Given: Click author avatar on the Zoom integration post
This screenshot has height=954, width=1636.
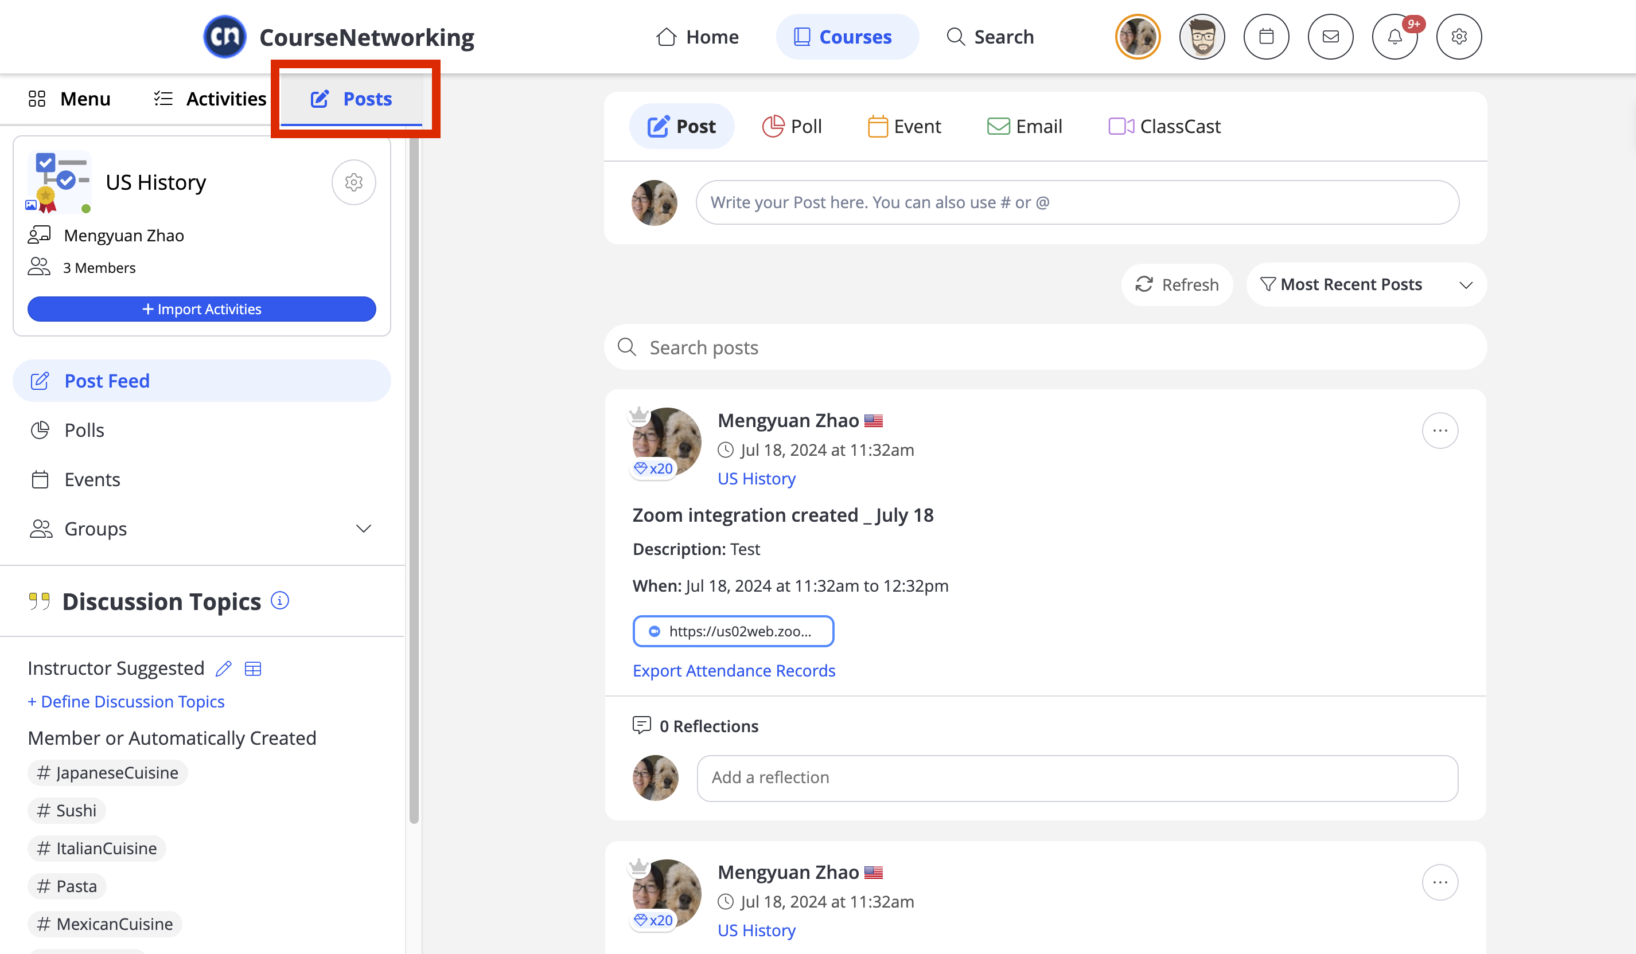Looking at the screenshot, I should coord(667,442).
